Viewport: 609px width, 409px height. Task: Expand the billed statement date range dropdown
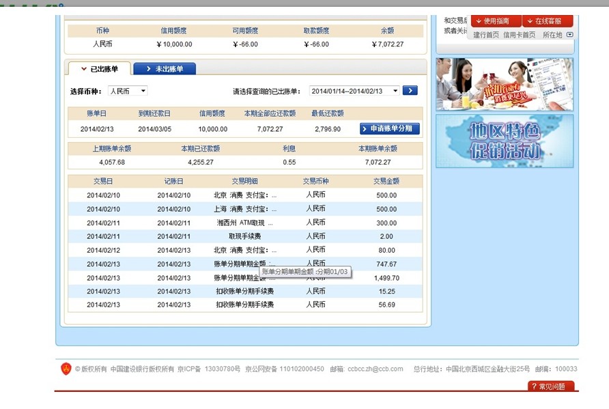(354, 91)
